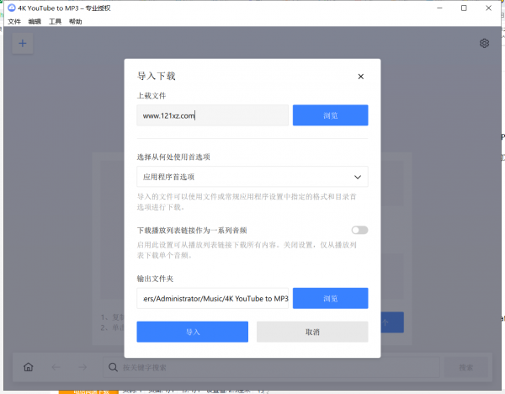Click the 上载文件 label
The width and height of the screenshot is (505, 394).
(x=151, y=96)
